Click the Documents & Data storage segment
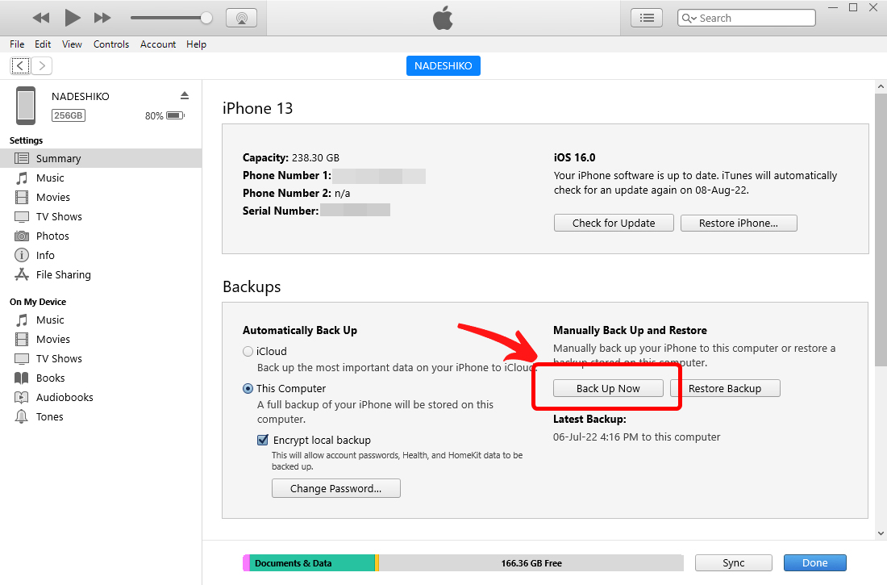This screenshot has height=585, width=887. (312, 563)
